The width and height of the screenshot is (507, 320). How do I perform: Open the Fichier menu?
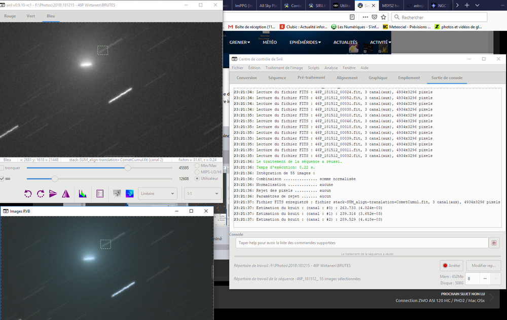[237, 68]
